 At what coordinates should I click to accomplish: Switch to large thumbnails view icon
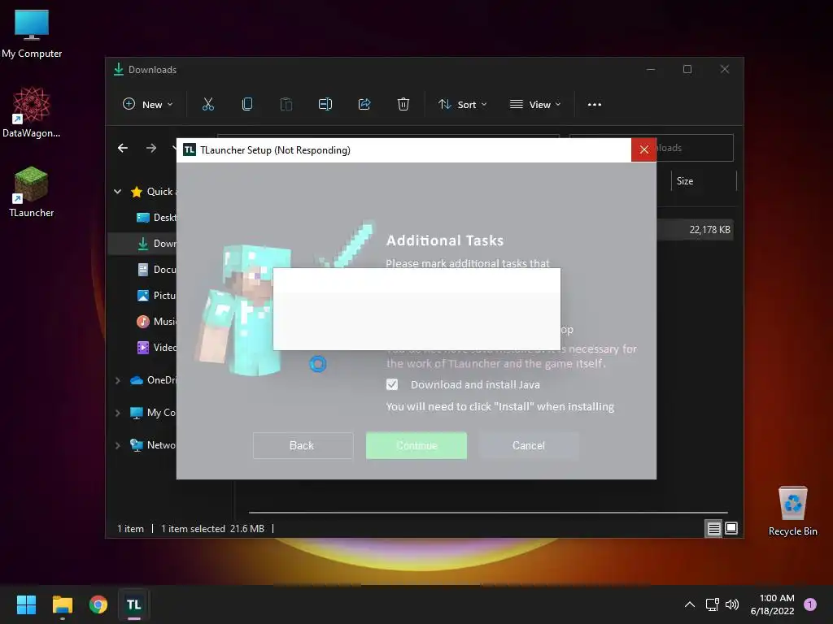[x=731, y=528]
